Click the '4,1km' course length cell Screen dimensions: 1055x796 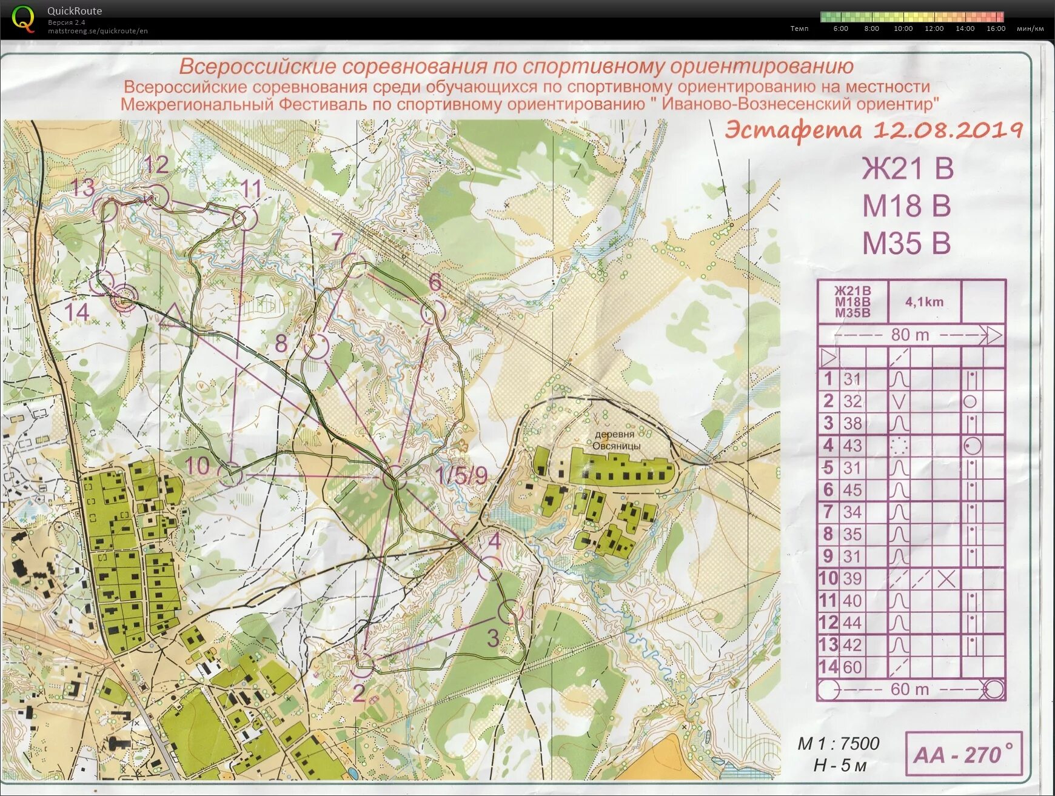pyautogui.click(x=924, y=302)
